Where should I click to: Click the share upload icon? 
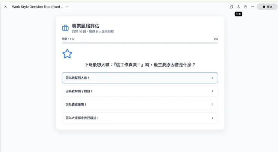(239, 7)
